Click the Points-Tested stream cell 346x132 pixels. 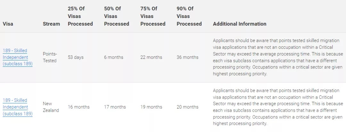(50, 57)
